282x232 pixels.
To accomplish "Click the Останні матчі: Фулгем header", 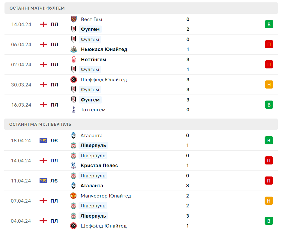I will coord(141,8).
